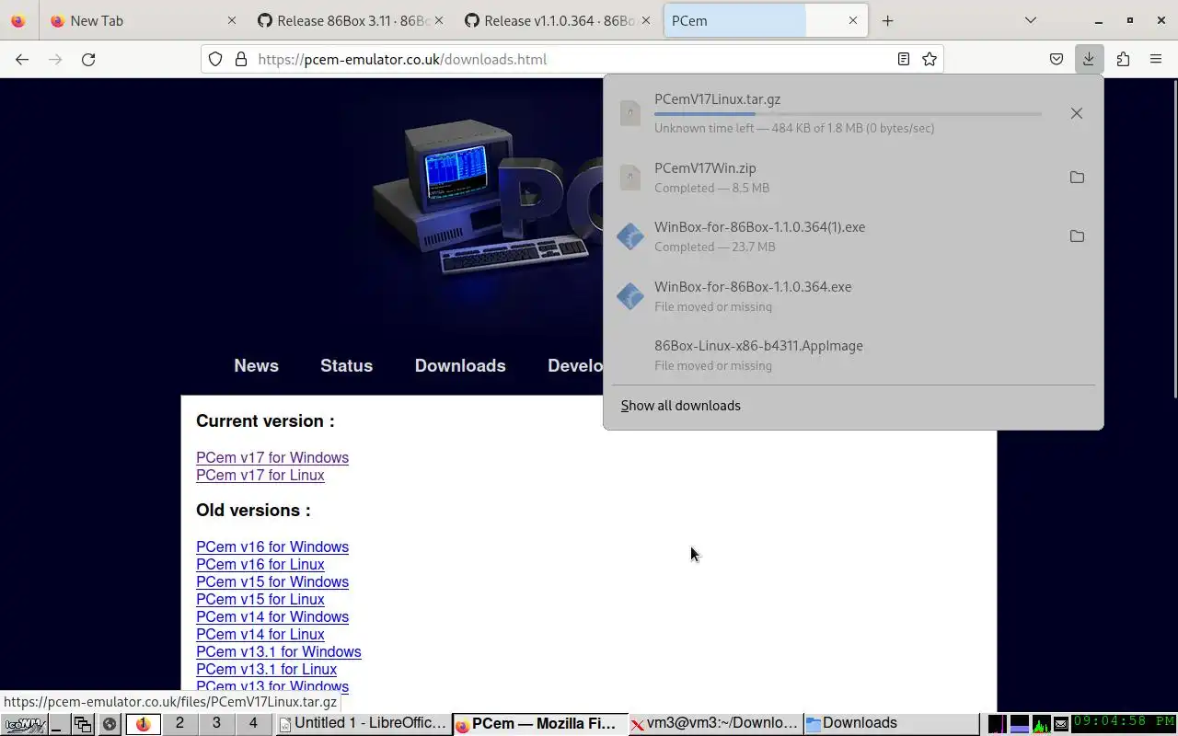Click PCem v17 for Windows link
Viewport: 1178px width, 736px height.
(x=272, y=457)
